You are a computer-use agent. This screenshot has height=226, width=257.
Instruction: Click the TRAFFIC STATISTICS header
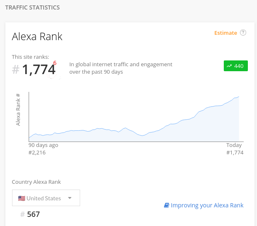(32, 7)
